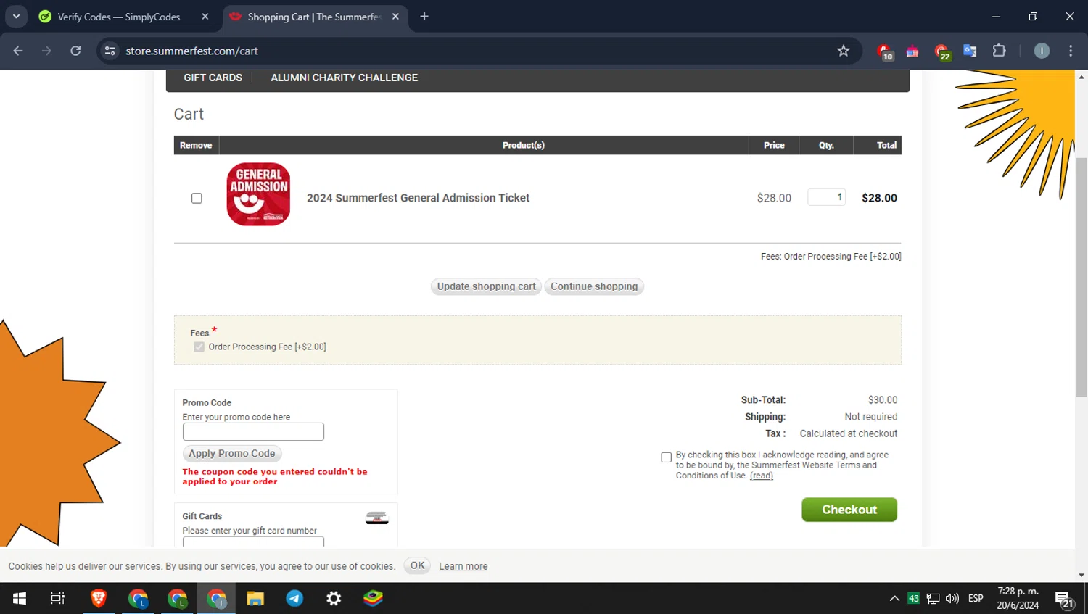Viewport: 1088px width, 614px height.
Task: Launch Brave browser from taskbar
Action: (99, 598)
